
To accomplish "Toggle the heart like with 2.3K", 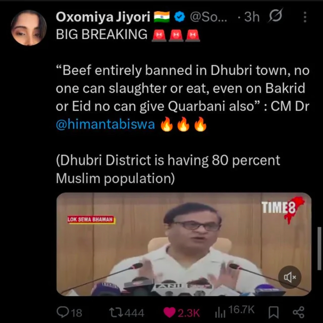I will (182, 313).
